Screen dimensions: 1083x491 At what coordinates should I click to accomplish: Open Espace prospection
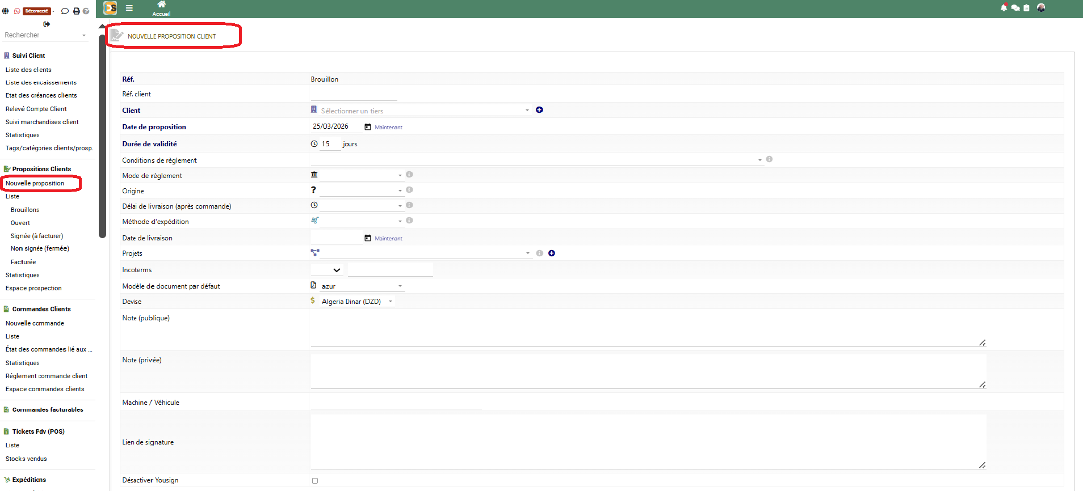pyautogui.click(x=33, y=288)
